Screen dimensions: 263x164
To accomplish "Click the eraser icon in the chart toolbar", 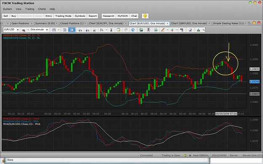I will pyautogui.click(x=190, y=30).
